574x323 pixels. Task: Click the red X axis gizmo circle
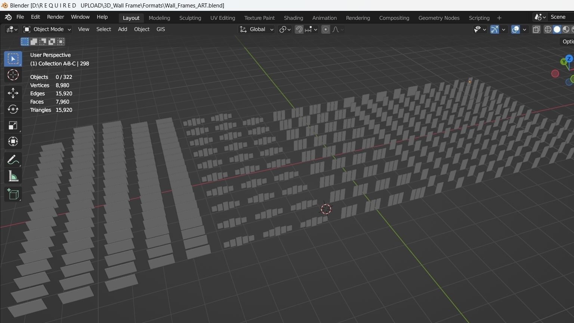click(x=555, y=74)
